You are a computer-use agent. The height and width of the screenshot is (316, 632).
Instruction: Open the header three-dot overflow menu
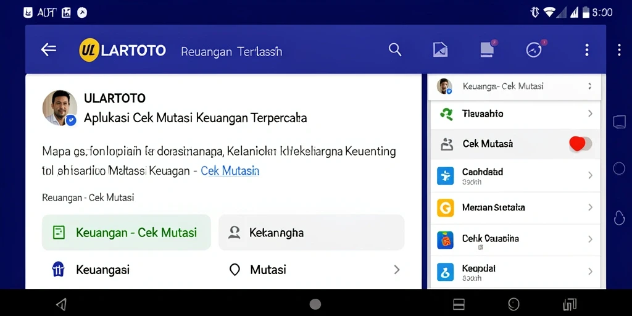point(587,49)
